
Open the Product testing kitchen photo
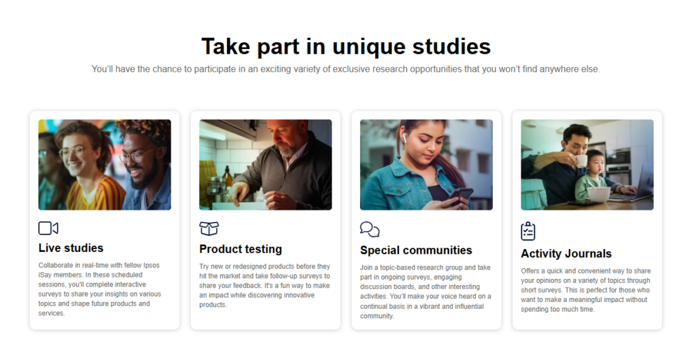(x=265, y=165)
